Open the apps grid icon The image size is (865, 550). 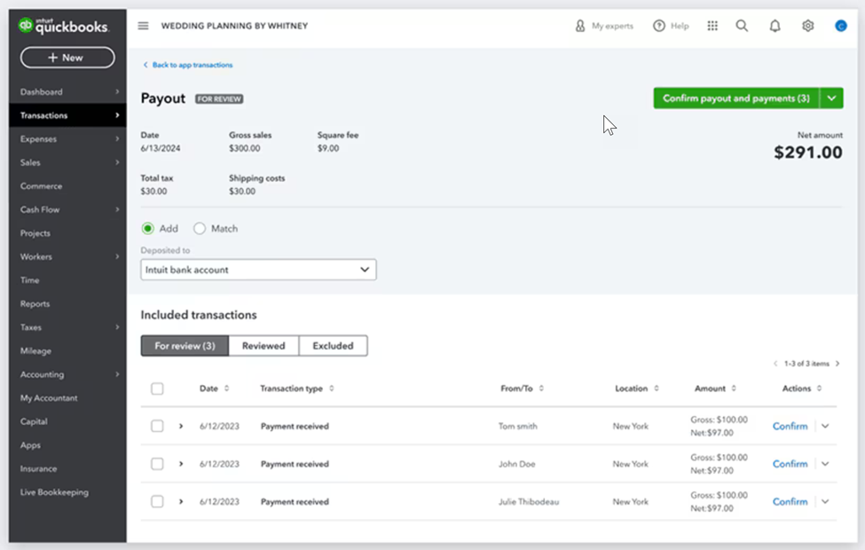712,26
